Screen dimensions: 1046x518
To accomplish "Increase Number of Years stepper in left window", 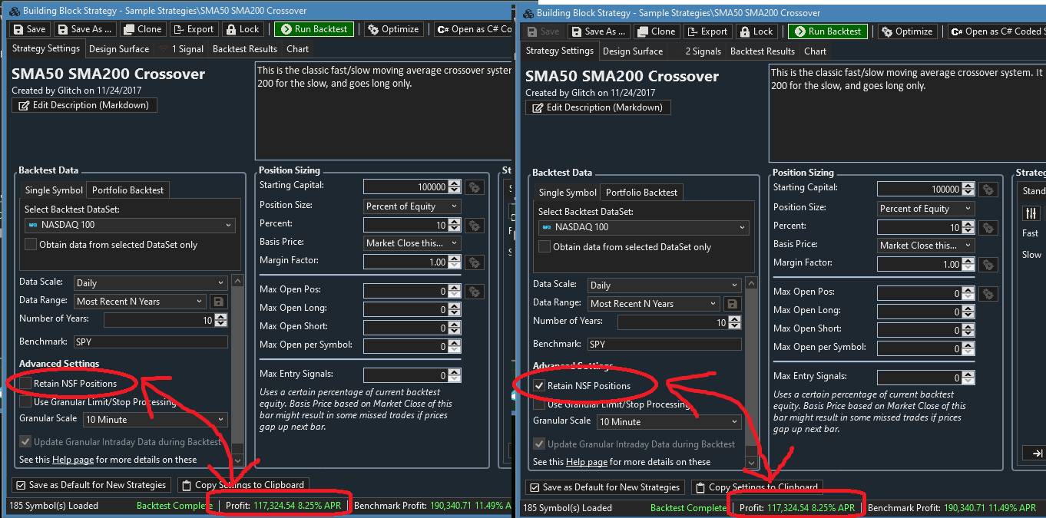I will [x=221, y=317].
